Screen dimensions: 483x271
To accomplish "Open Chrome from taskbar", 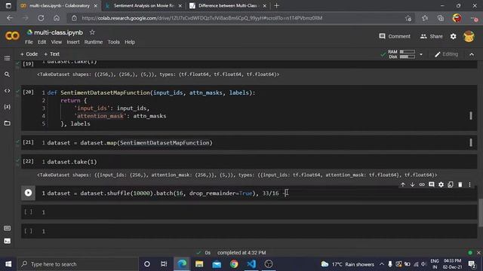I will click(234, 264).
